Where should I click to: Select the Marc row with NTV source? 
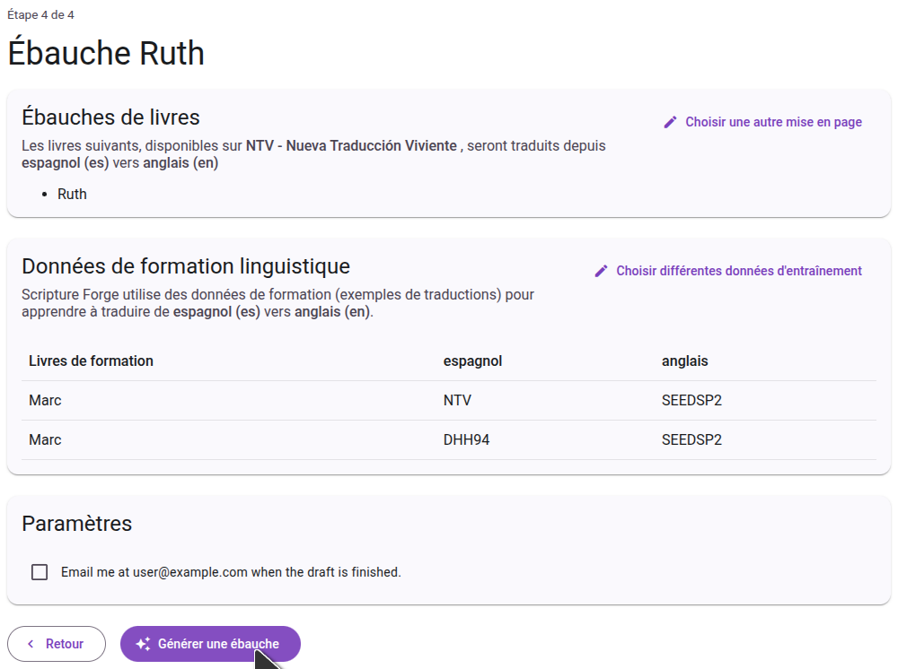449,400
